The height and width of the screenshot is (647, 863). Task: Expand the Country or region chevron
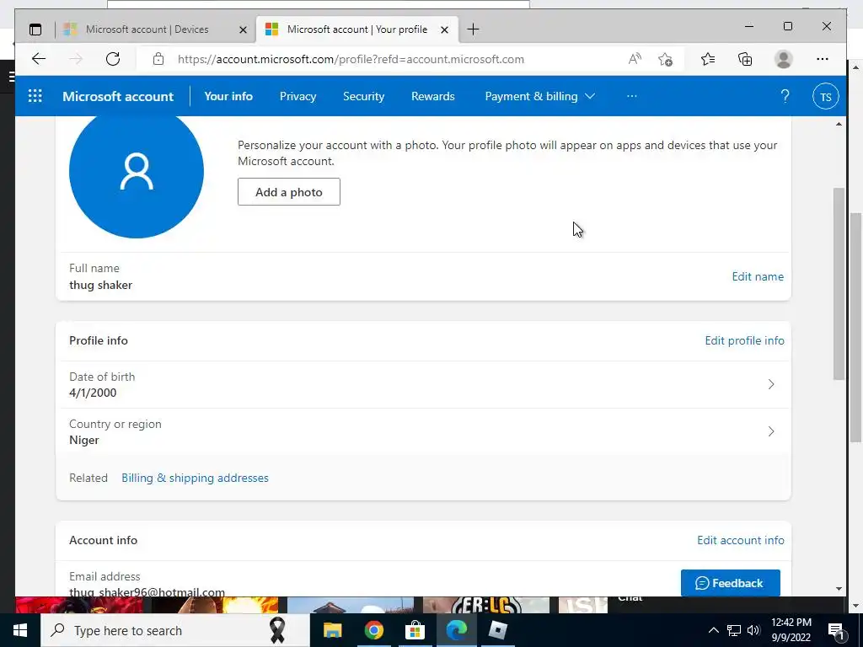pyautogui.click(x=771, y=431)
